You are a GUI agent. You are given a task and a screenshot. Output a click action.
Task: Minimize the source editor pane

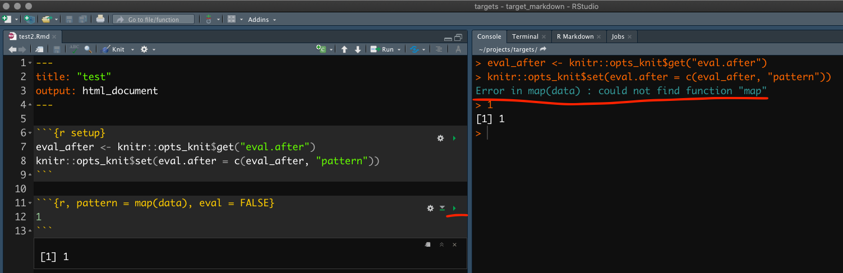point(447,38)
